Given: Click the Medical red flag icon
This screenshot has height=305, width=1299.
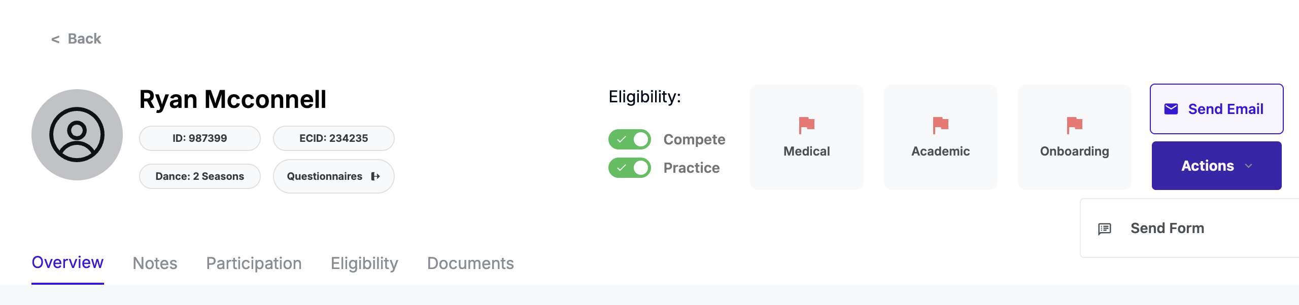Looking at the screenshot, I should [806, 125].
